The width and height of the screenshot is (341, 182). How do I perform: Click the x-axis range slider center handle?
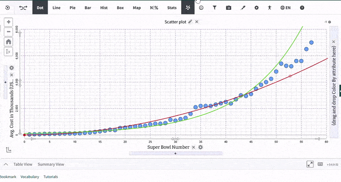coord(175,139)
